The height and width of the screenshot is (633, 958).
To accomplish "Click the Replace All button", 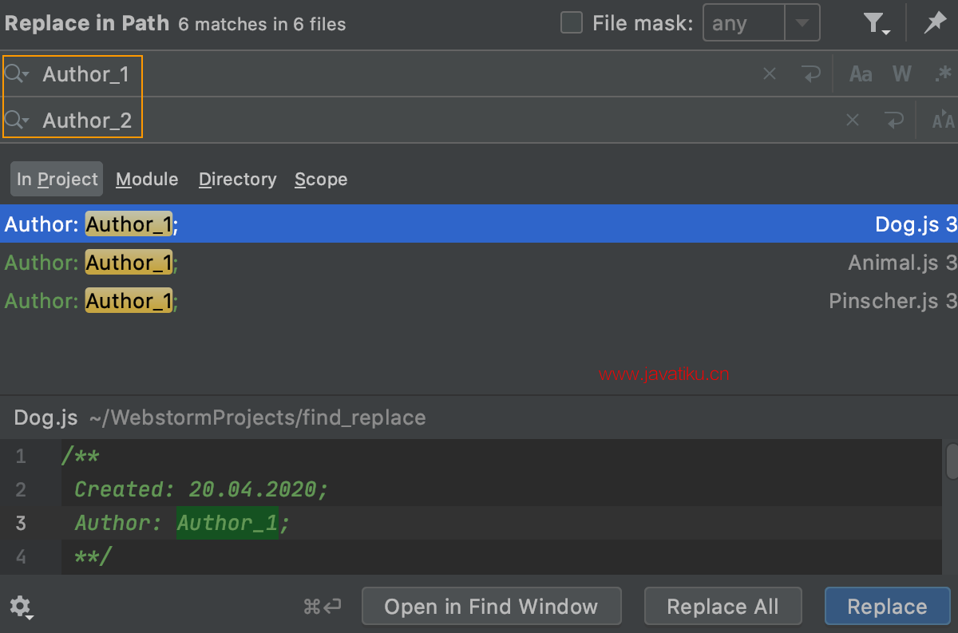I will click(x=722, y=607).
